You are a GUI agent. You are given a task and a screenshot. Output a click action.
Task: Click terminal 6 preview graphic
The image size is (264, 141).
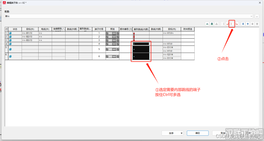point(112,56)
